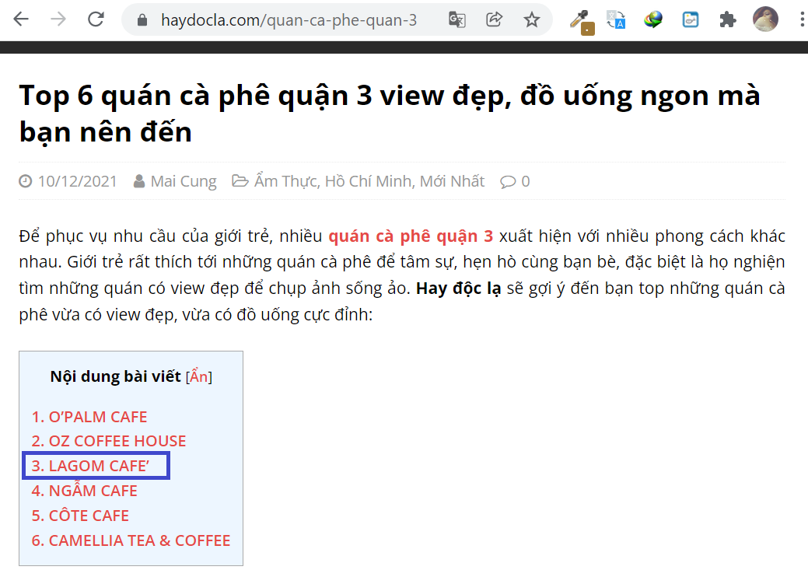Viewport: 808px width, 570px height.
Task: Click the browser back arrow
Action: coord(21,19)
